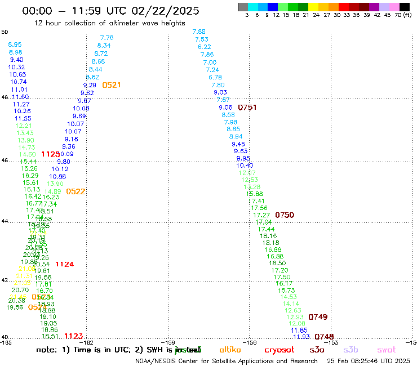
Task: Click the wave height value 17.27
Action: coord(261,215)
